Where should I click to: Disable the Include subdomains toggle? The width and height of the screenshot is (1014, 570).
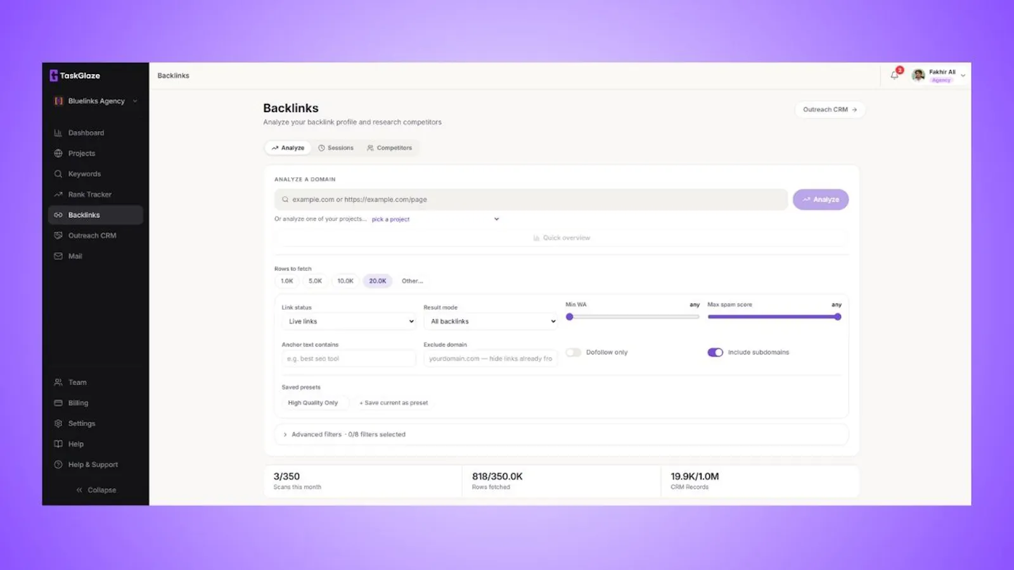(x=715, y=352)
